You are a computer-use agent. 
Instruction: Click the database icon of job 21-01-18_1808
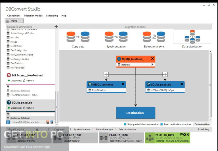[x=104, y=138]
